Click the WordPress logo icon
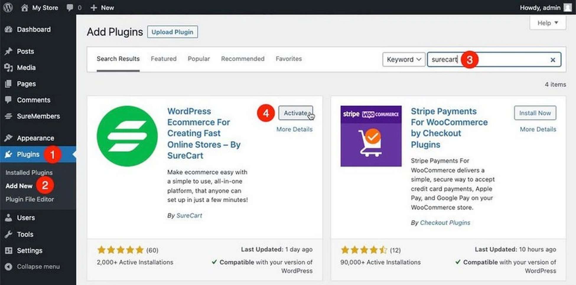 pos(8,7)
